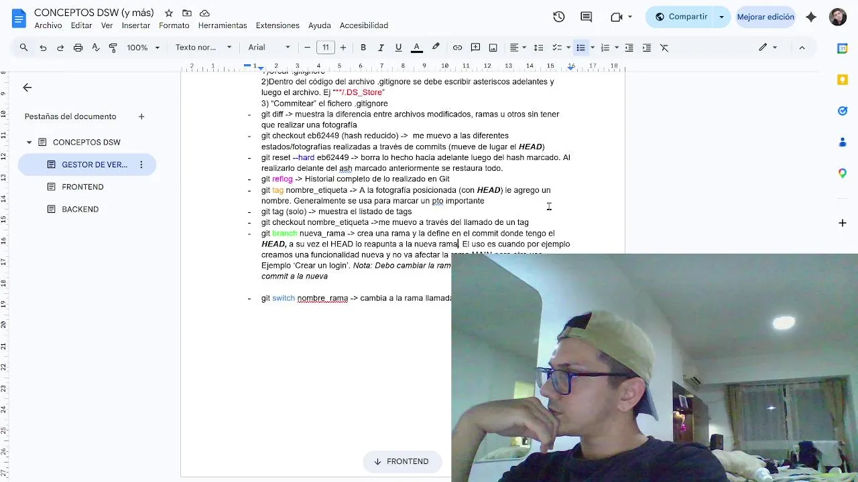The width and height of the screenshot is (858, 482).
Task: Search the menus magnifier icon
Action: click(24, 48)
